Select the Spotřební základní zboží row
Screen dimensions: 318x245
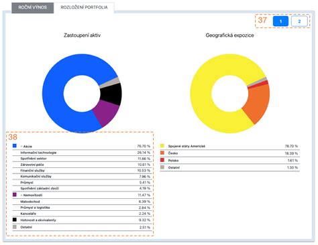click(x=82, y=188)
